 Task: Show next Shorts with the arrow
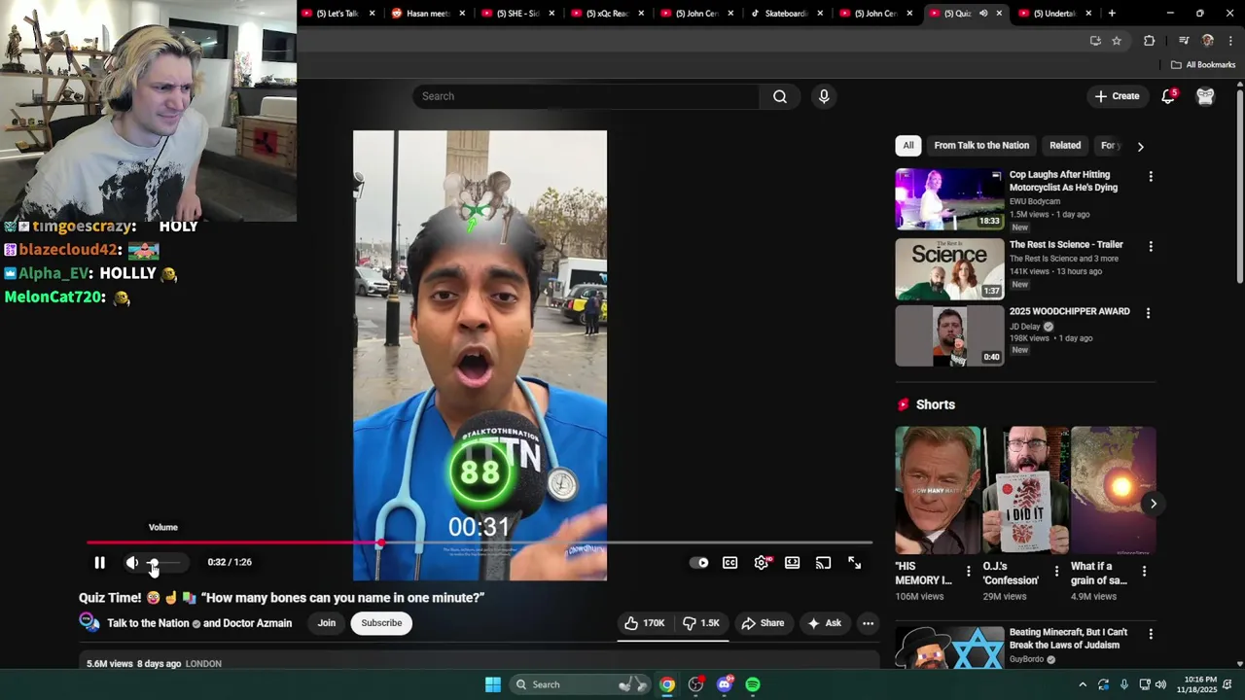(1154, 504)
